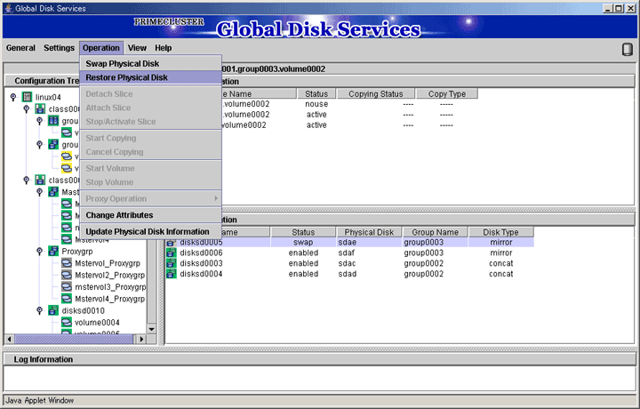Choose Restore Physical Disk
Screen dimensions: 640x409
click(x=151, y=77)
